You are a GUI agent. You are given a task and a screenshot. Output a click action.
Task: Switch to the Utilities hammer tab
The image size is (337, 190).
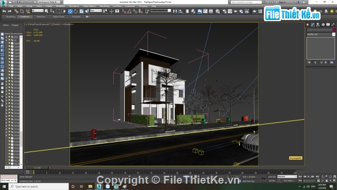coord(333,25)
